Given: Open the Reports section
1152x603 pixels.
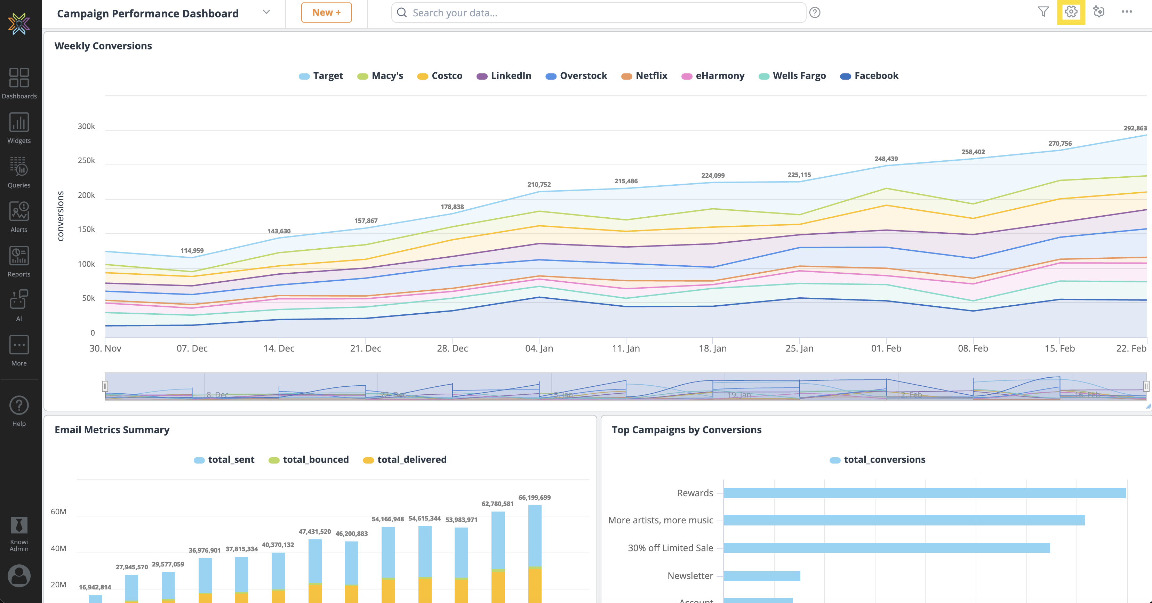Looking at the screenshot, I should pos(19,262).
